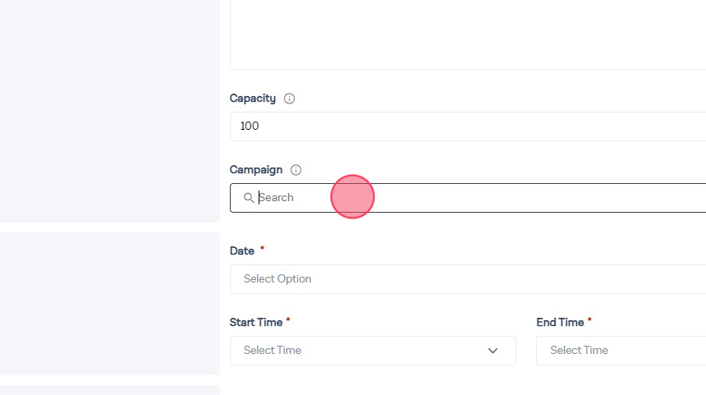The image size is (706, 395).
Task: Click the magnifier icon in Campaign search
Action: tap(249, 198)
